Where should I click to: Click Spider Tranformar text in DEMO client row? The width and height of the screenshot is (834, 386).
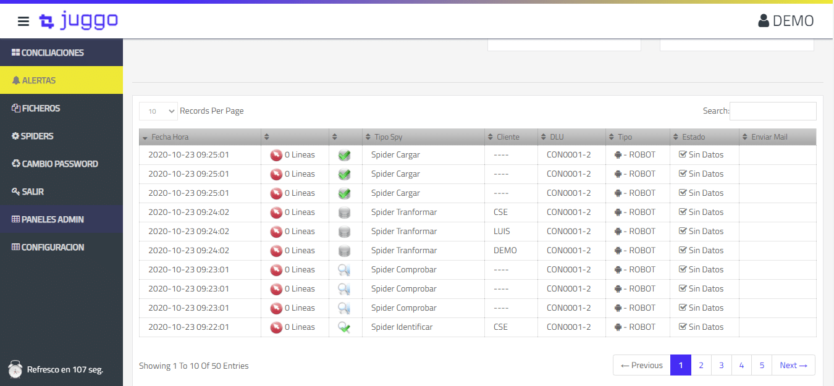(404, 251)
